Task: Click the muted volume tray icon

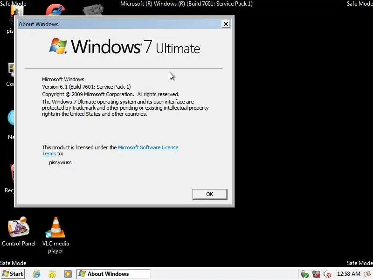Action: tap(327, 274)
